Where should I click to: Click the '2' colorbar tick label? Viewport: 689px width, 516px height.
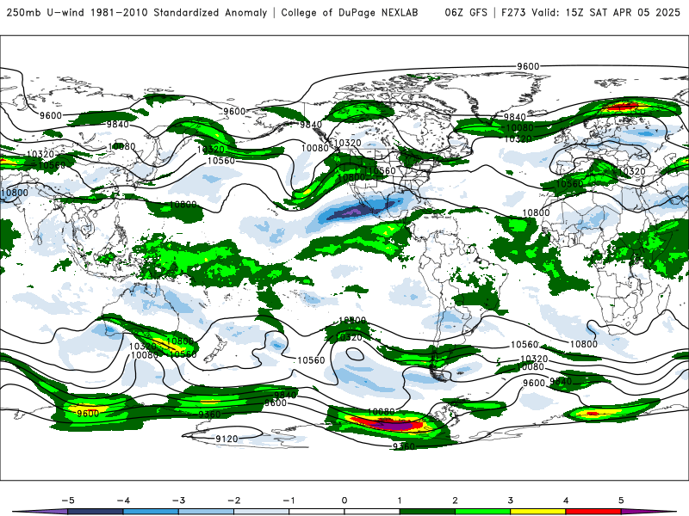[x=456, y=501]
